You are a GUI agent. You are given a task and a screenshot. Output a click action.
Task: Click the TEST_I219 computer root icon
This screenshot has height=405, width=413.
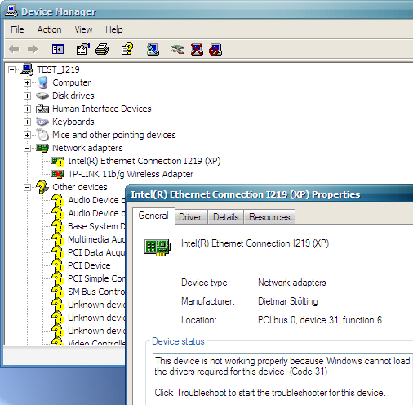[27, 69]
